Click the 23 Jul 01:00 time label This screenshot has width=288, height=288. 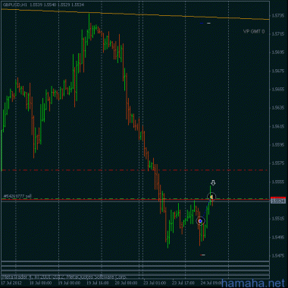click(x=155, y=283)
